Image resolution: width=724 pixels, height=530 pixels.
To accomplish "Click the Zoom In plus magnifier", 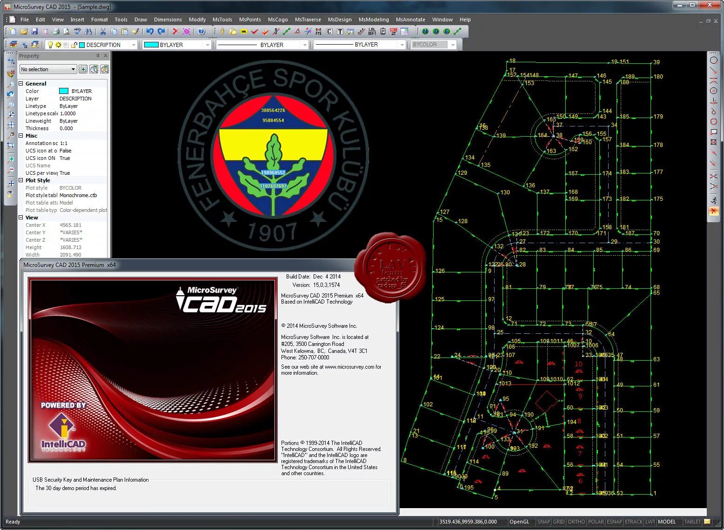I will (11, 159).
